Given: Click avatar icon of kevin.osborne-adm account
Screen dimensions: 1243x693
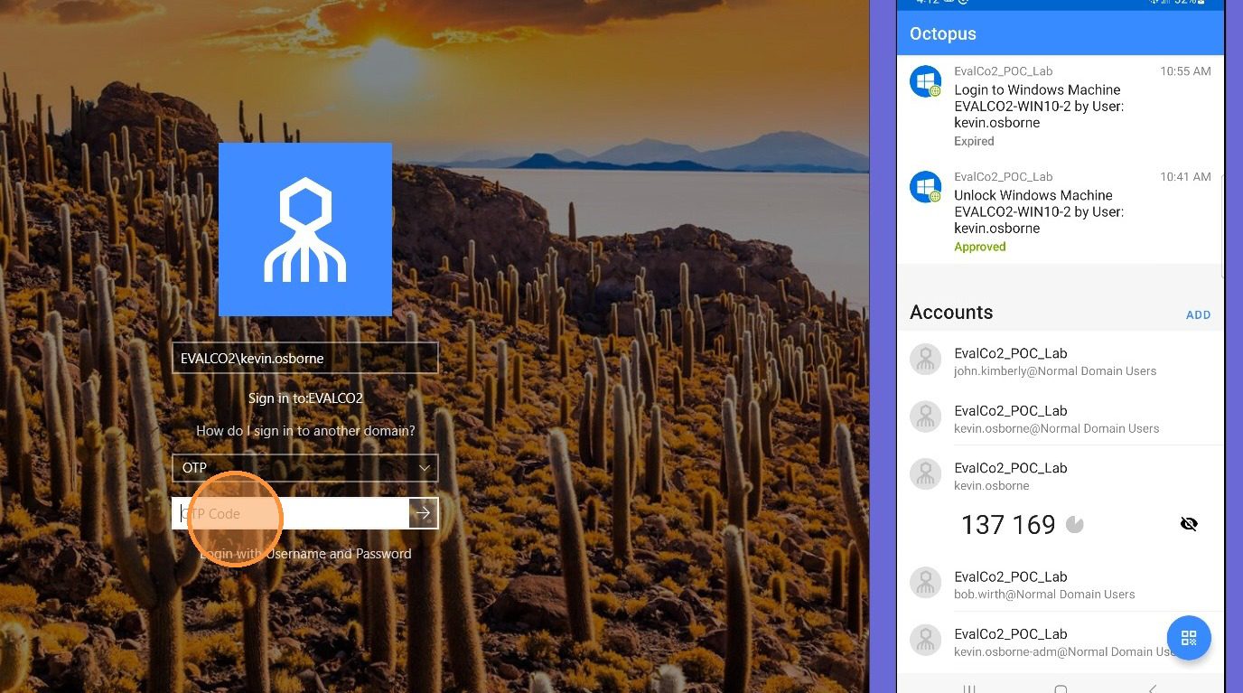Looking at the screenshot, I should (x=925, y=641).
